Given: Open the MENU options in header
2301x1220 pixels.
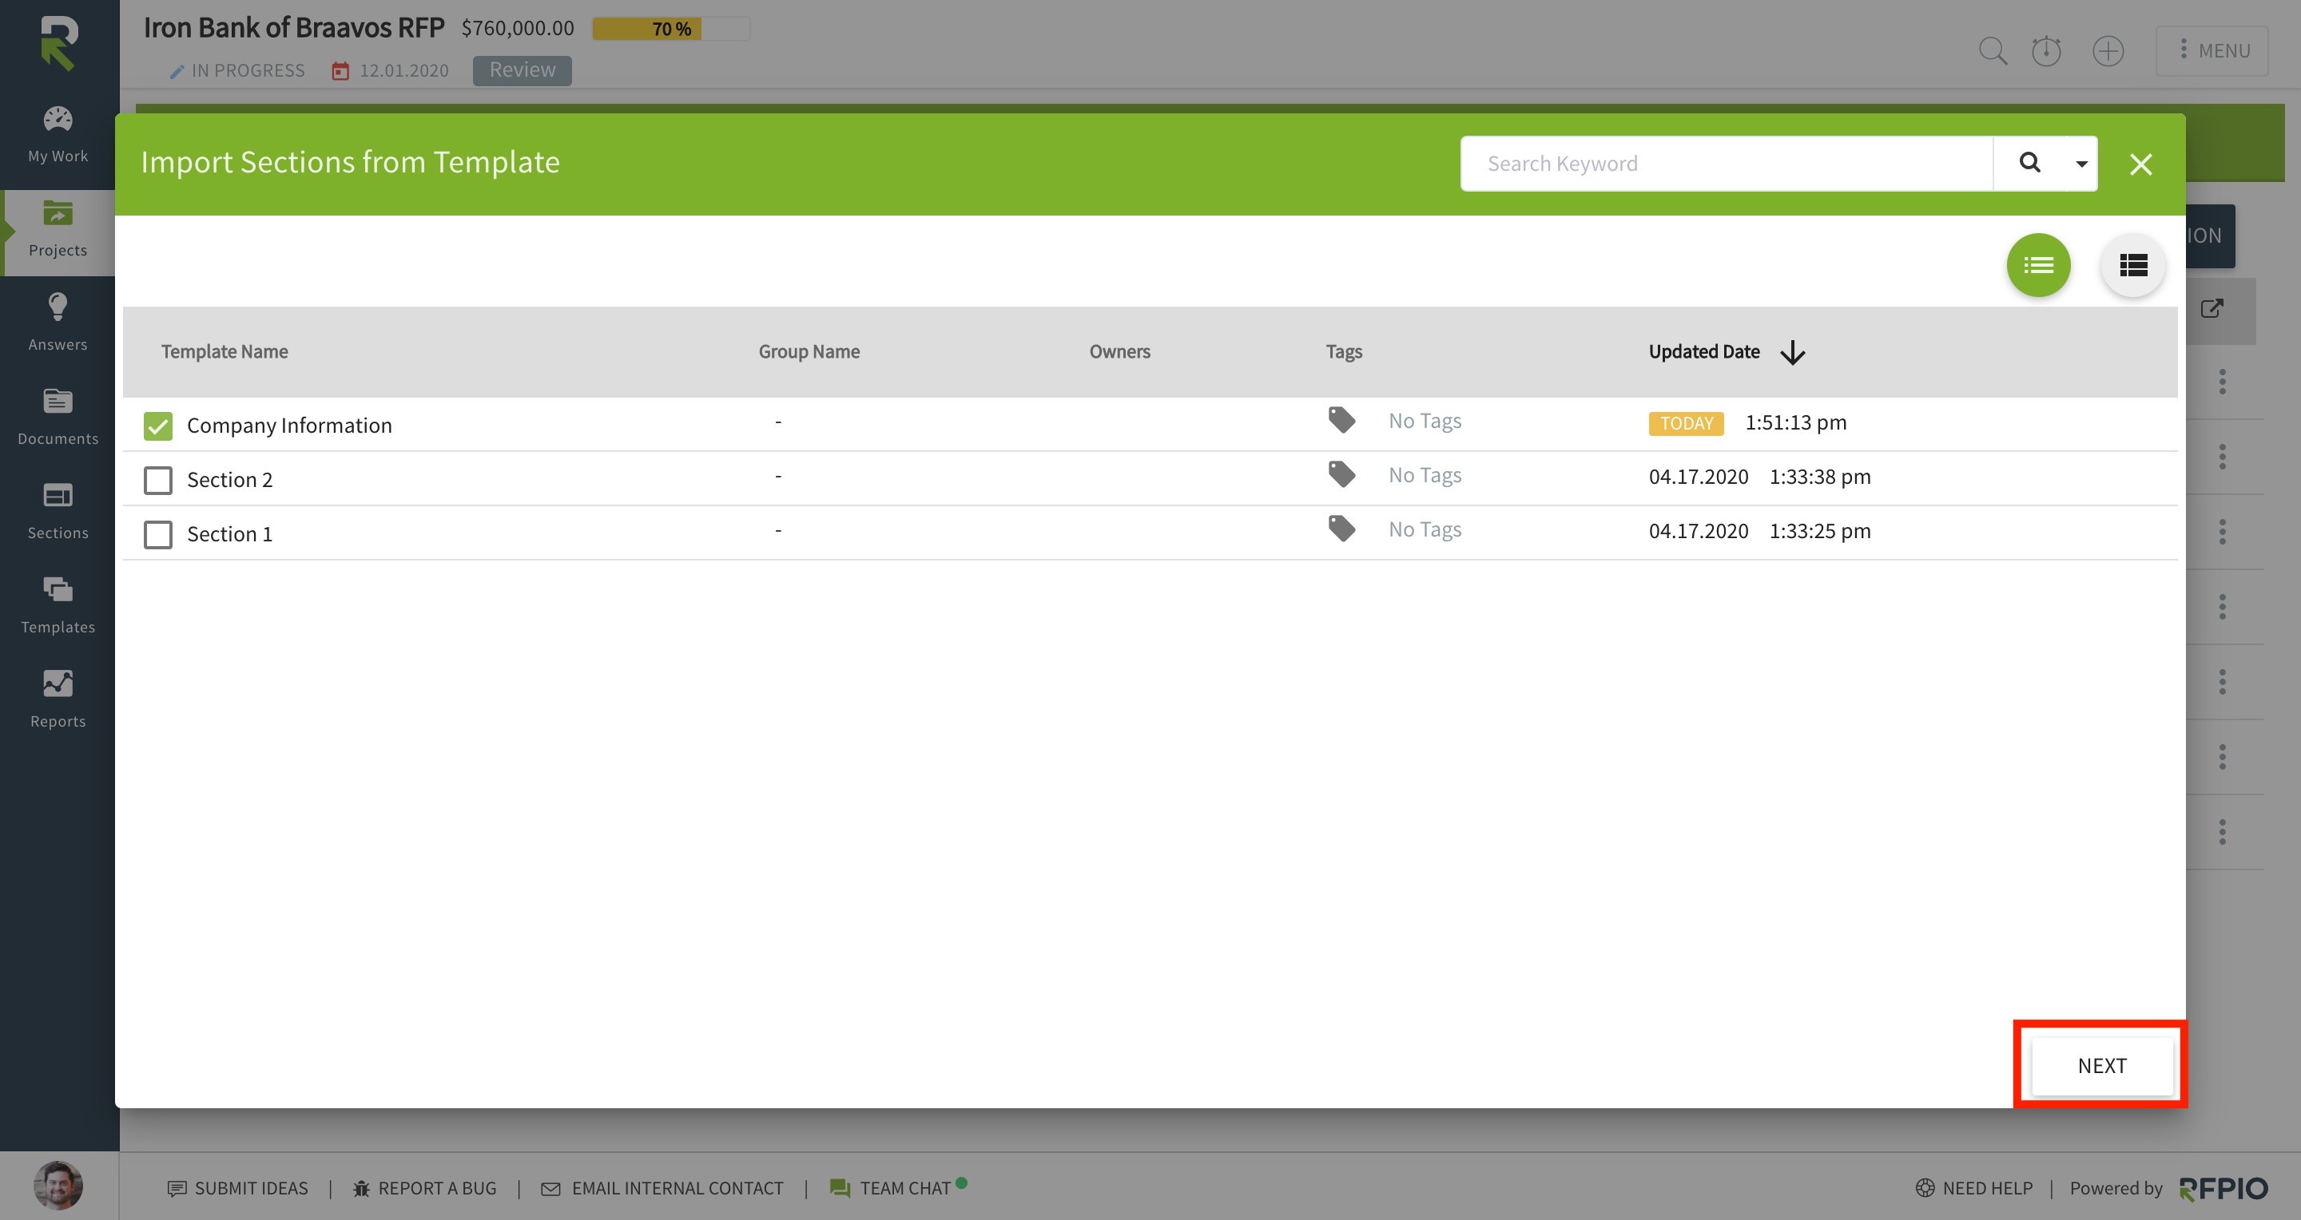Looking at the screenshot, I should 2212,51.
